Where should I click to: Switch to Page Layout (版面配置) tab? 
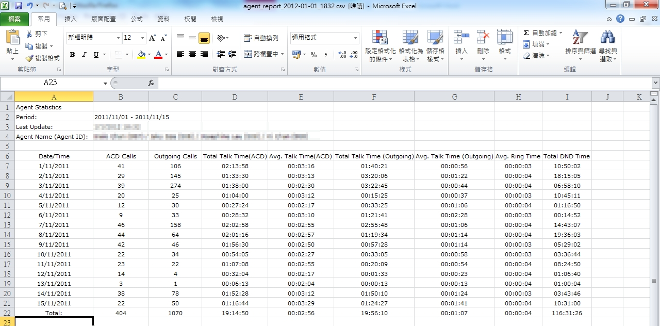[104, 19]
